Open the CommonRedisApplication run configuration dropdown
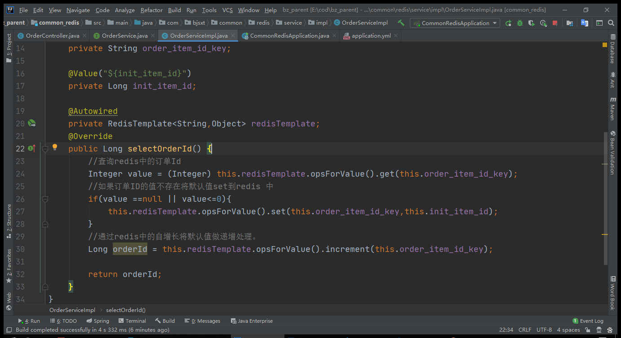Screen dimensions: 621x338 455,23
